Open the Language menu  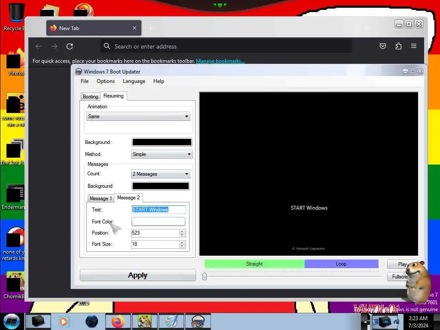pos(134,81)
